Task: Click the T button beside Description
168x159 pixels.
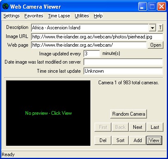Action: tap(160, 28)
